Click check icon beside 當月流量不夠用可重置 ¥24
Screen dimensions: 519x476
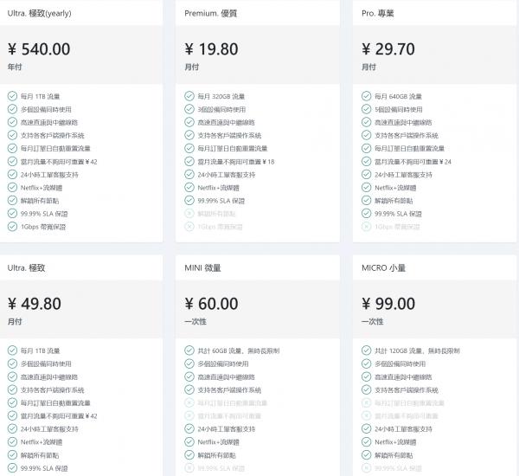[367, 161]
